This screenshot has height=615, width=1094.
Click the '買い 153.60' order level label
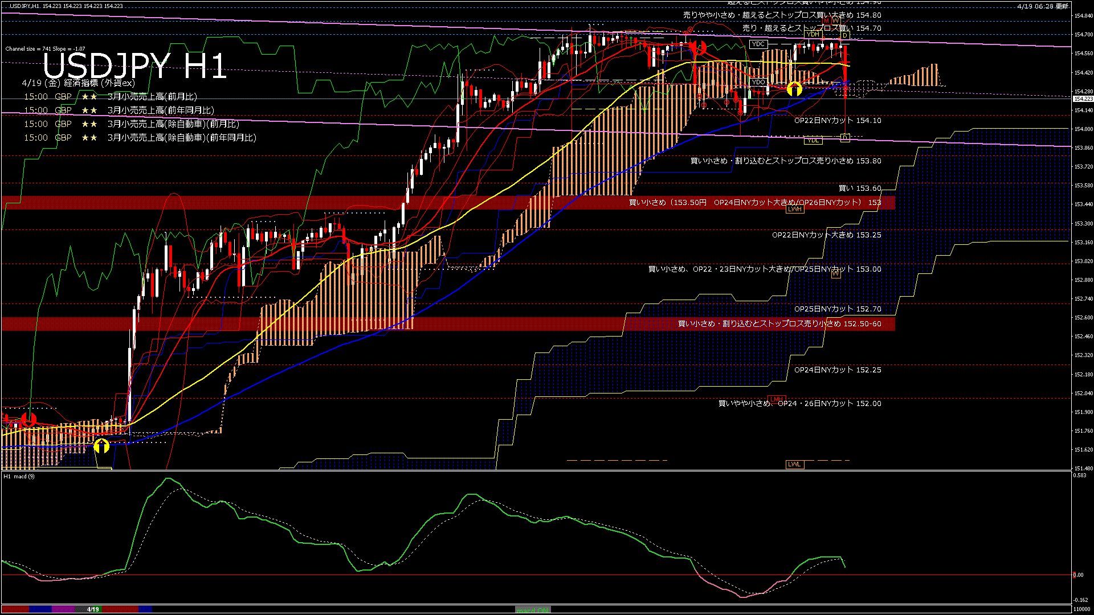pyautogui.click(x=859, y=188)
